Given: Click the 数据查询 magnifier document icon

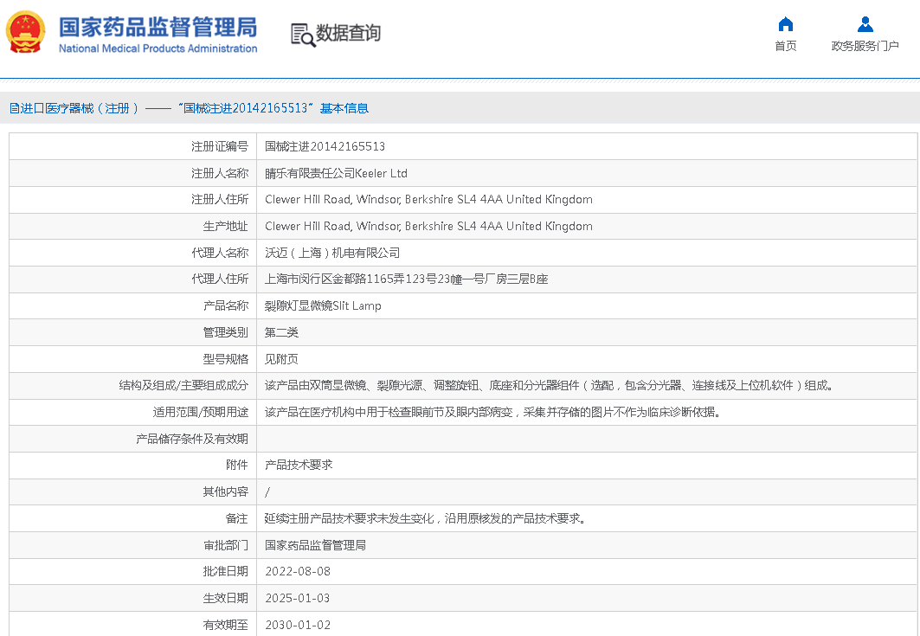Looking at the screenshot, I should coord(302,35).
